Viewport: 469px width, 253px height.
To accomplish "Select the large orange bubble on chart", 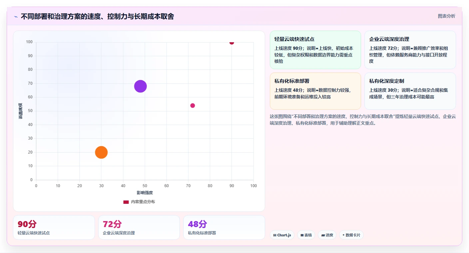I will (101, 152).
